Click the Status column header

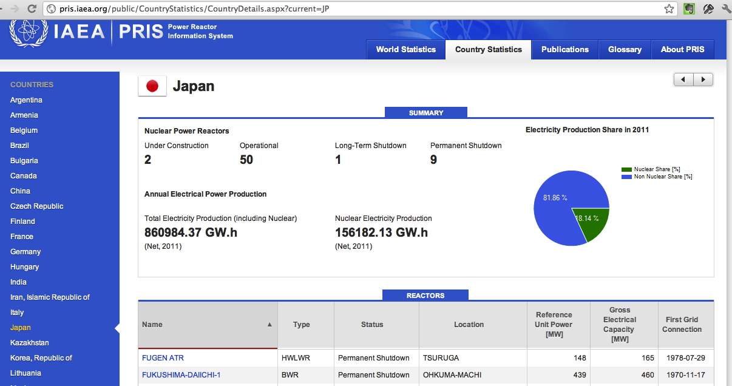[x=376, y=325]
